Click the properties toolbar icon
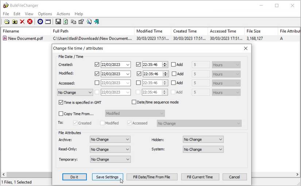 (x=81, y=21)
